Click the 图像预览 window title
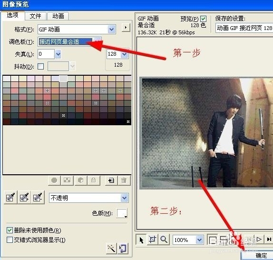The height and width of the screenshot is (260, 273). pyautogui.click(x=16, y=4)
